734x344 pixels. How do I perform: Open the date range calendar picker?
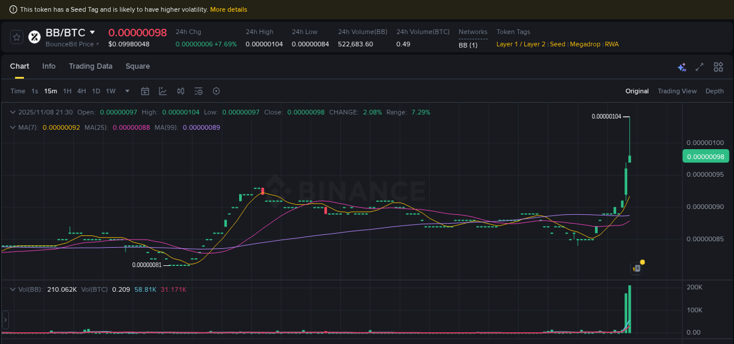145,91
